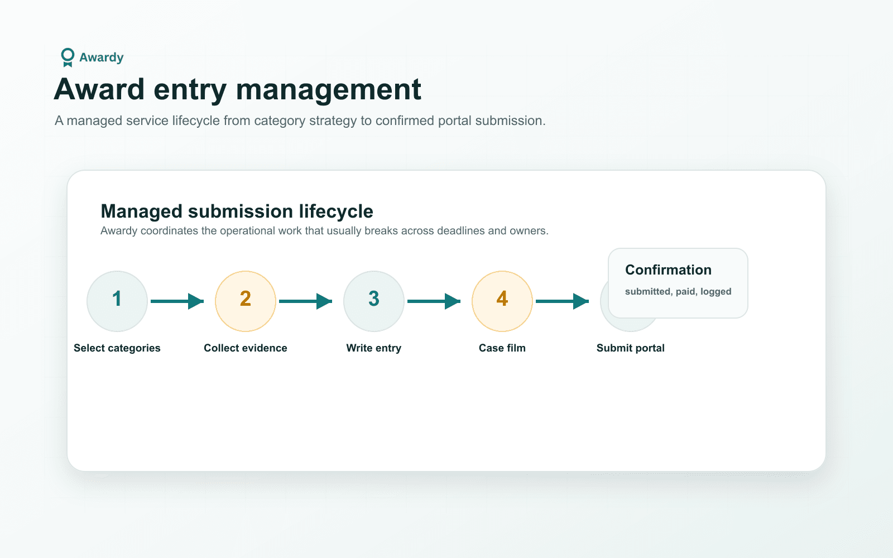This screenshot has width=893, height=558.
Task: Click the "Managed submission lifecycle" heading
Action: pos(237,211)
